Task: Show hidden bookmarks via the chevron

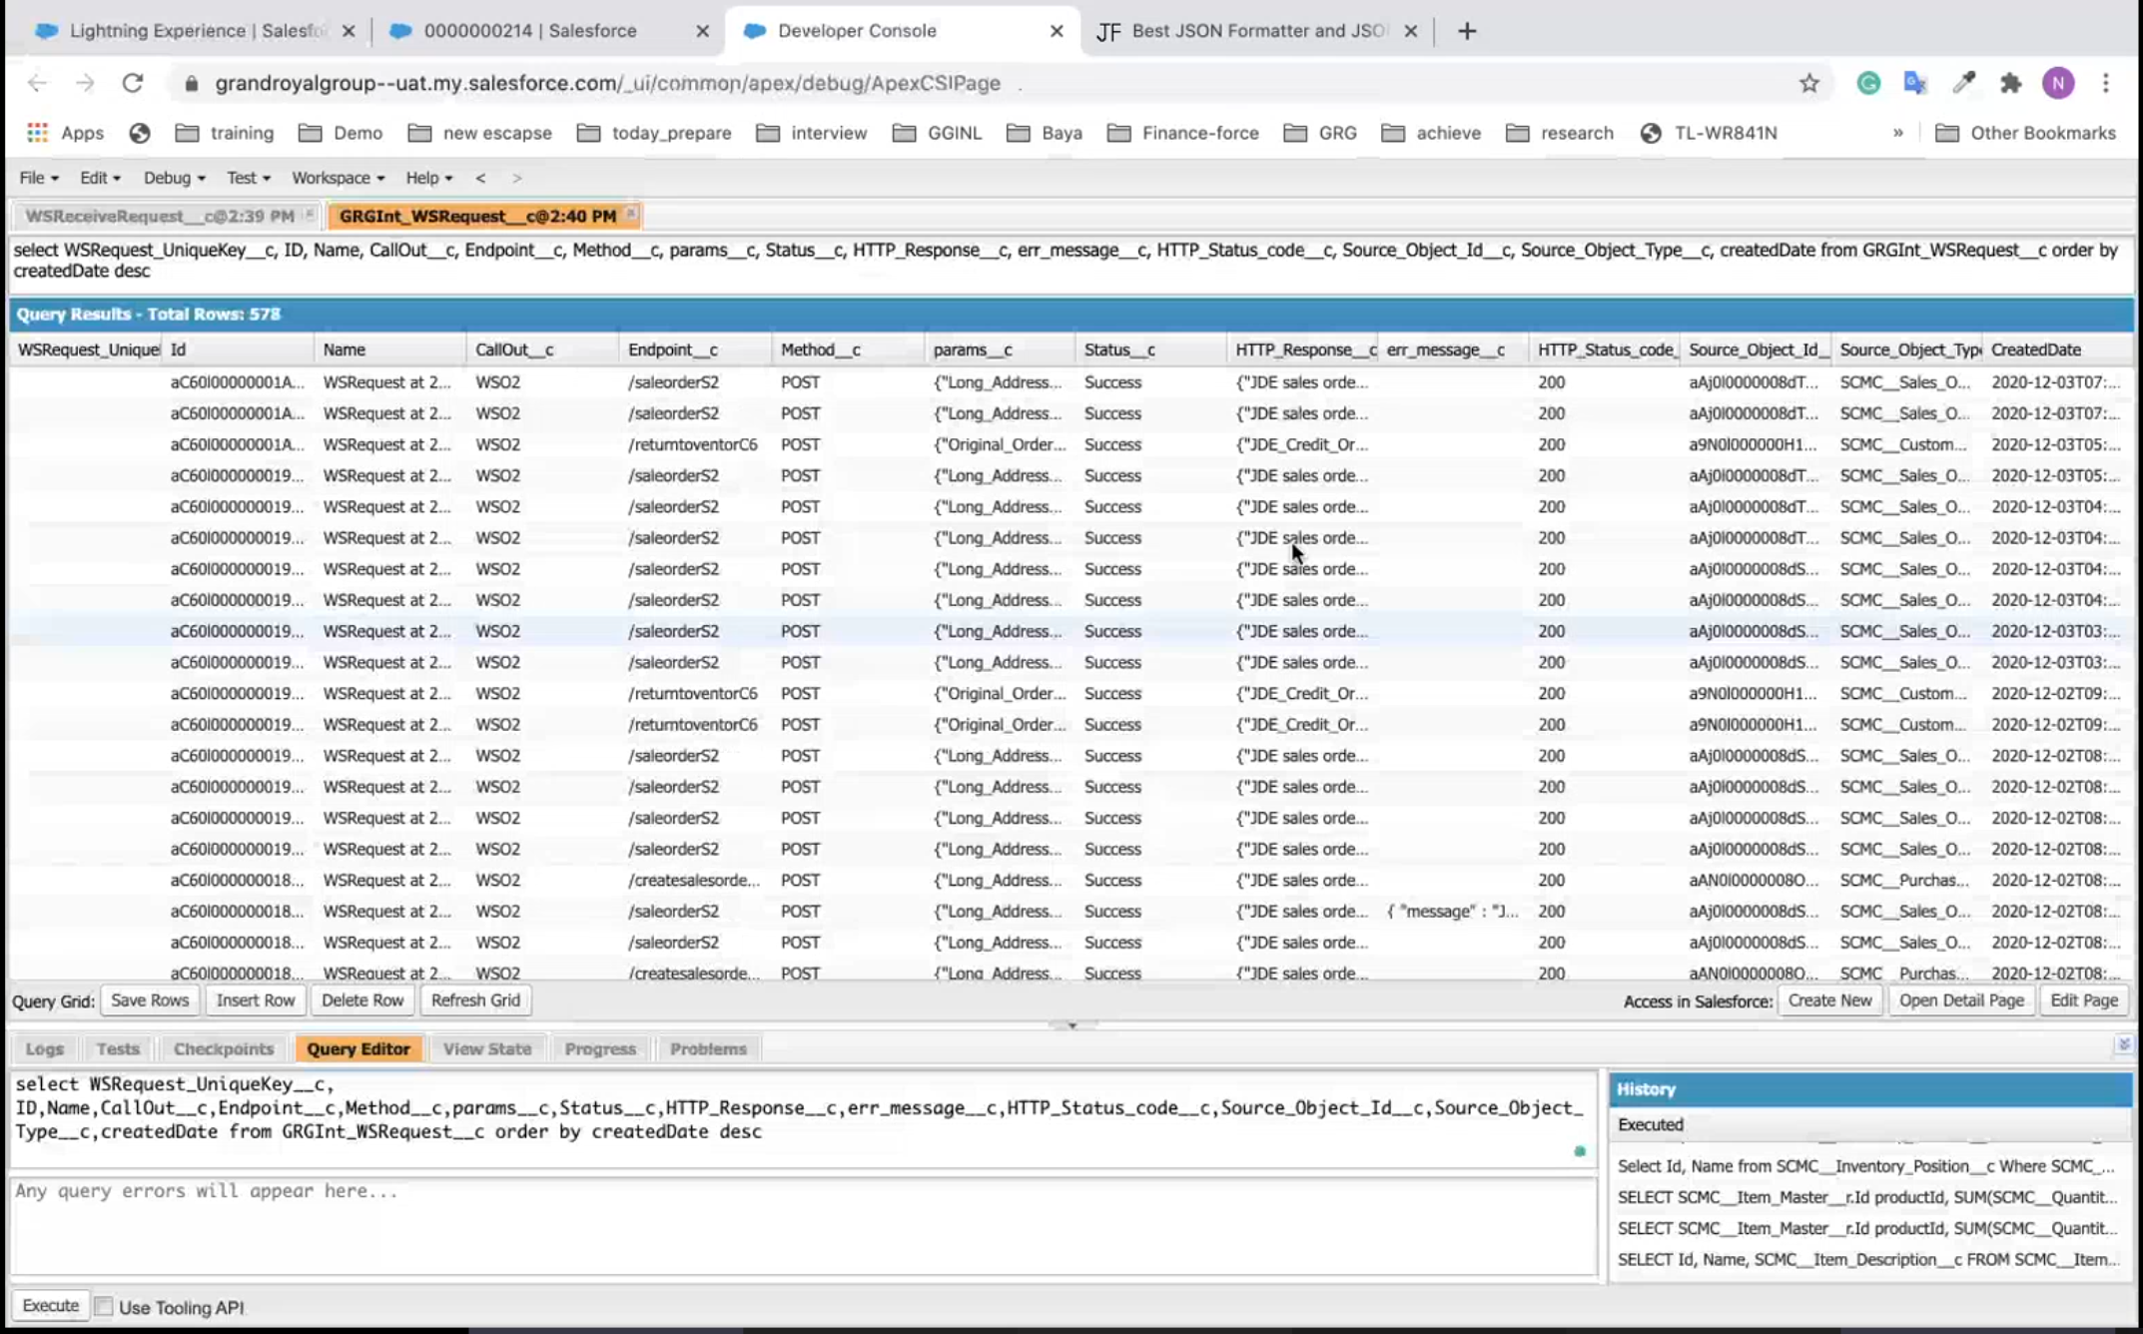Action: click(x=1897, y=133)
